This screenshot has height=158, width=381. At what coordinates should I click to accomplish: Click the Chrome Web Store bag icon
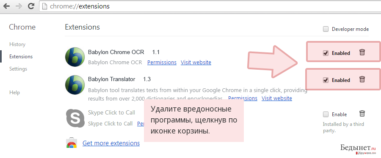coord(72,143)
